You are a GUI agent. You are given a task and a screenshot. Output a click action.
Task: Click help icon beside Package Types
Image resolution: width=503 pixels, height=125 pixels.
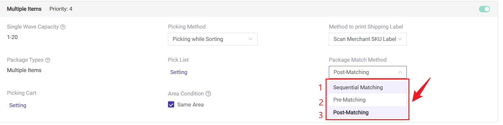pyautogui.click(x=47, y=60)
